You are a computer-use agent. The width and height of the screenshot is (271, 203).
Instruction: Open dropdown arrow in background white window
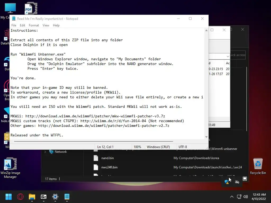[x=228, y=57]
